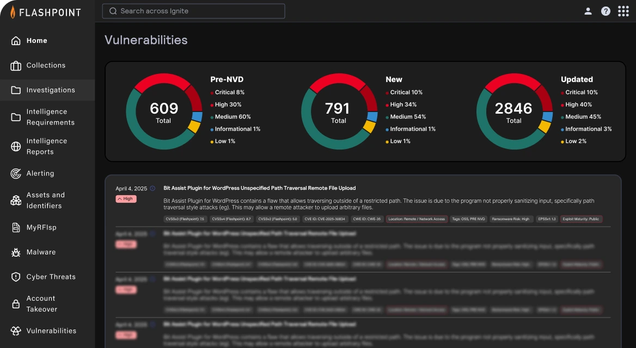
Task: Click the Vulnerabilities biohazard icon
Action: click(x=16, y=331)
